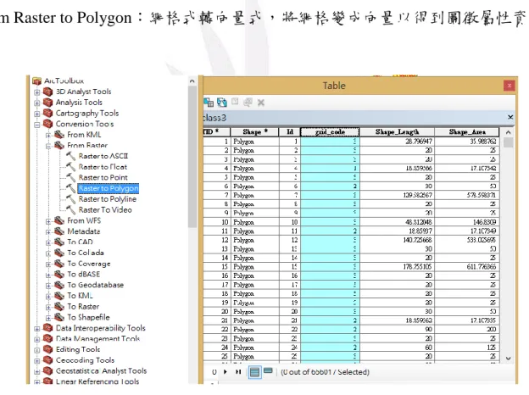Open the Raster to Float tool
The width and height of the screenshot is (529, 395).
(x=103, y=167)
